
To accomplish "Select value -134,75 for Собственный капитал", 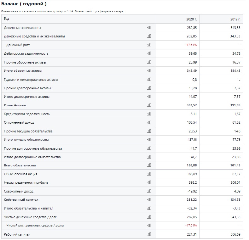I will (235, 199).
